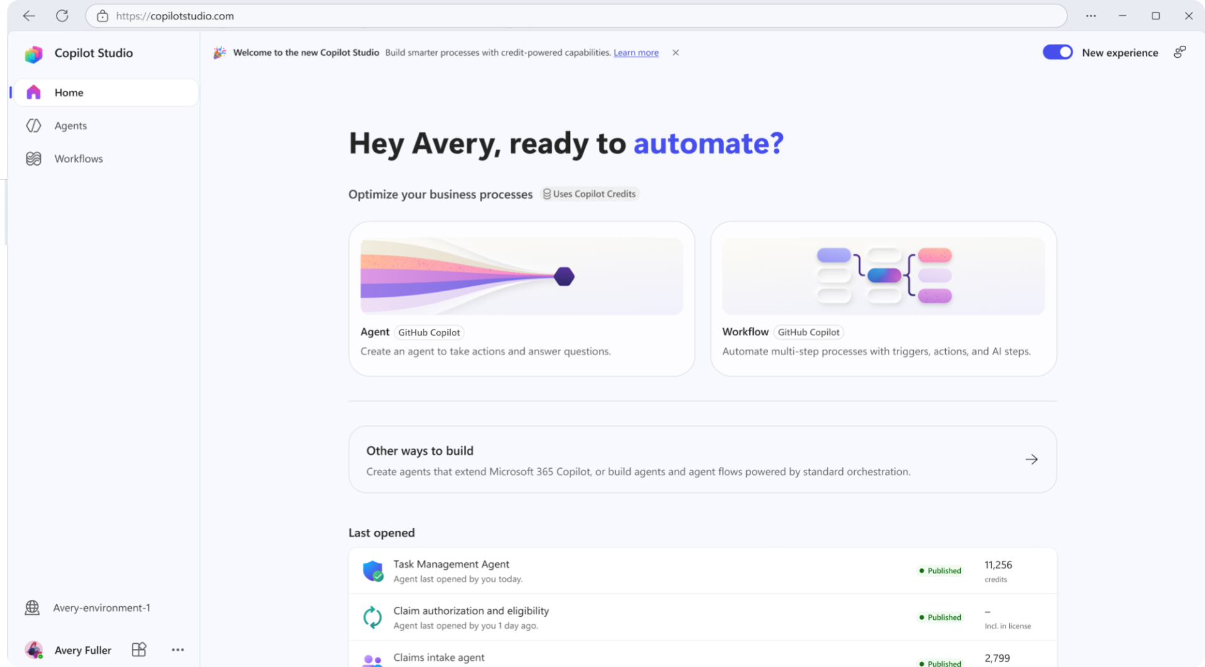Click the GitHub Copilot badge on Agent card
The width and height of the screenshot is (1205, 667).
coord(429,332)
